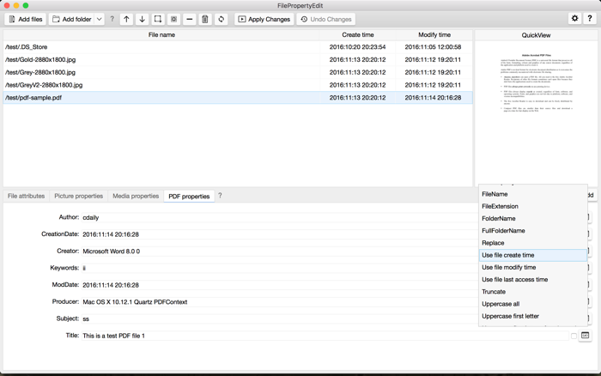The image size is (601, 376).
Task: Choose FolderName from the popup menu
Action: pos(533,218)
